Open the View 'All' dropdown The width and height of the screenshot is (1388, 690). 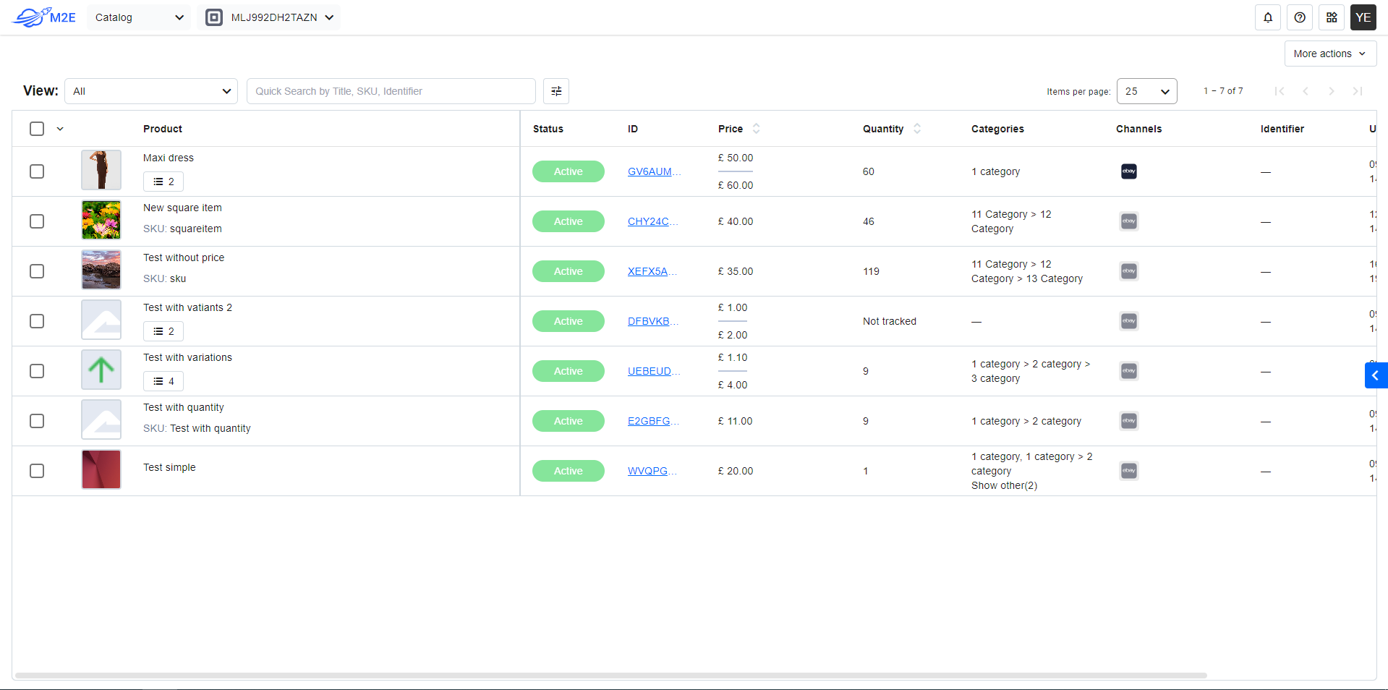click(151, 91)
